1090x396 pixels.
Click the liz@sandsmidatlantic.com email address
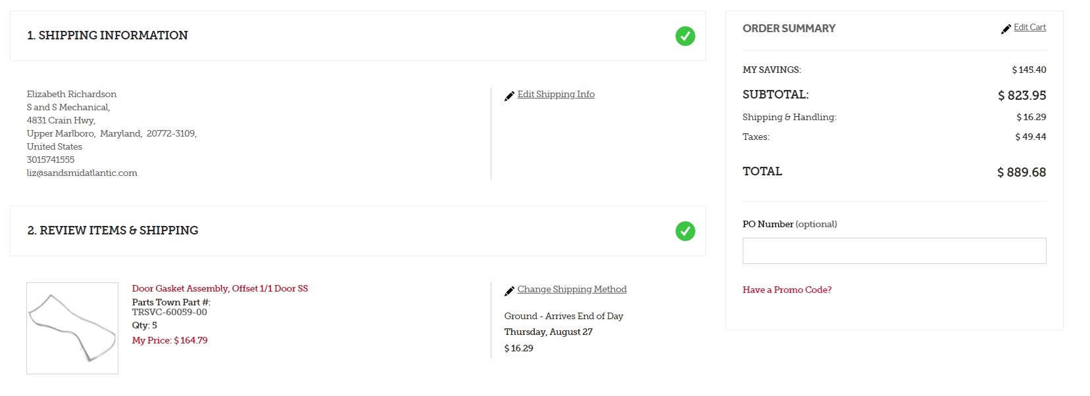(82, 173)
